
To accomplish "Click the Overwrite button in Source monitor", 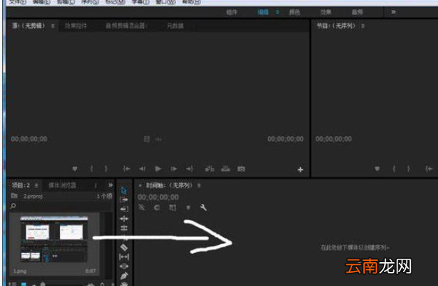I will coord(226,169).
